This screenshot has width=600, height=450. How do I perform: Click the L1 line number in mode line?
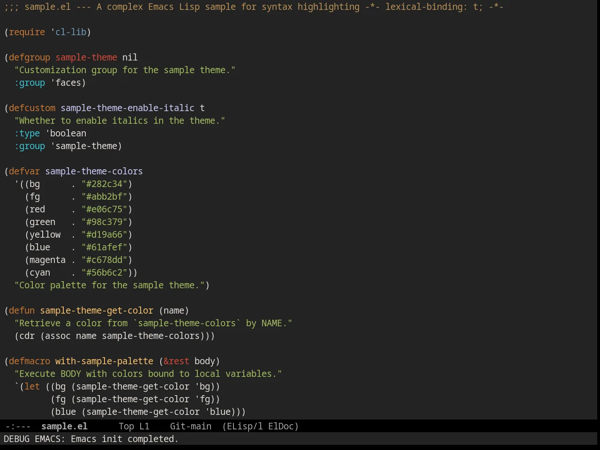tap(144, 426)
